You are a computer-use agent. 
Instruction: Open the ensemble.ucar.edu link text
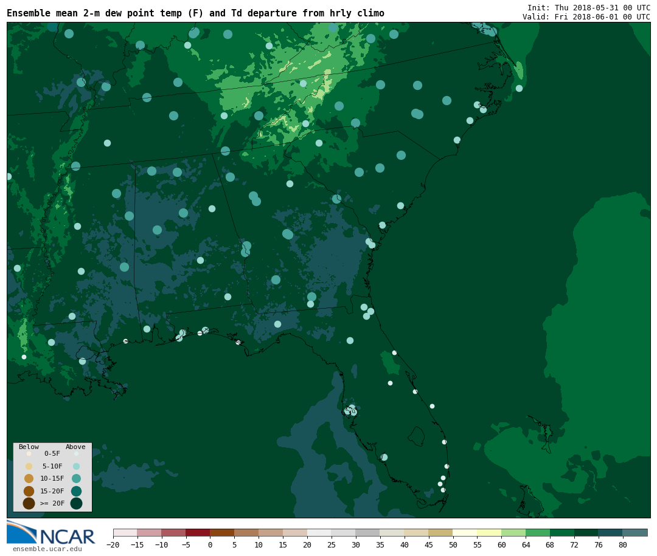point(47,549)
